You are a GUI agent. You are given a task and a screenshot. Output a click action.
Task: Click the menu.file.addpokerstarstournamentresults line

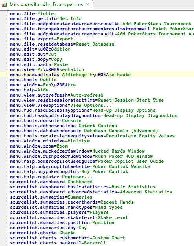101,24
